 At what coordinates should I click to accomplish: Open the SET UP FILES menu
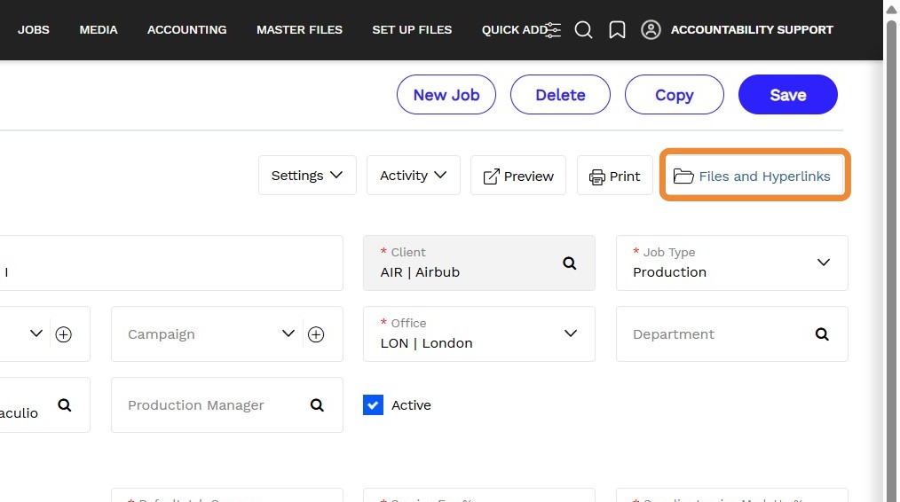pyautogui.click(x=412, y=30)
